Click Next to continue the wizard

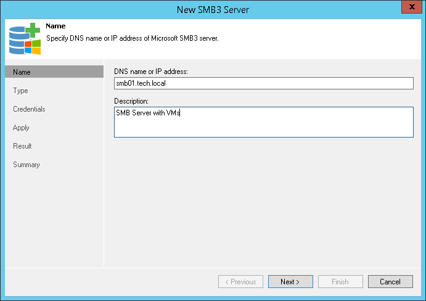290,282
